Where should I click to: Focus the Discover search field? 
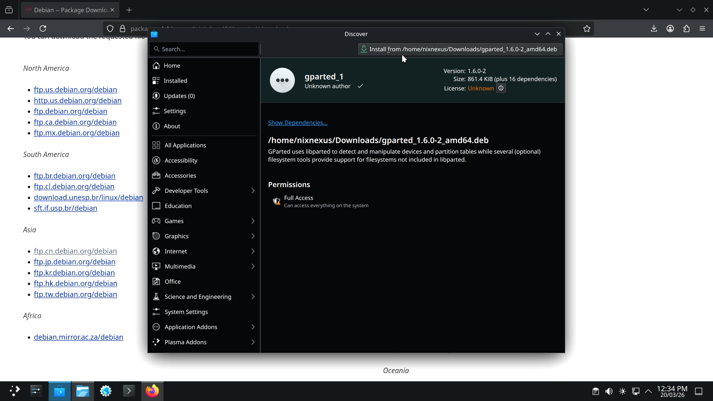coord(204,49)
